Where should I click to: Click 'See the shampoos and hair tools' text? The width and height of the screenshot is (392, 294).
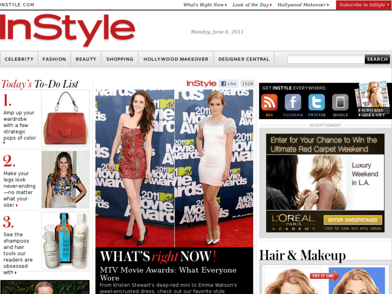tap(18, 253)
